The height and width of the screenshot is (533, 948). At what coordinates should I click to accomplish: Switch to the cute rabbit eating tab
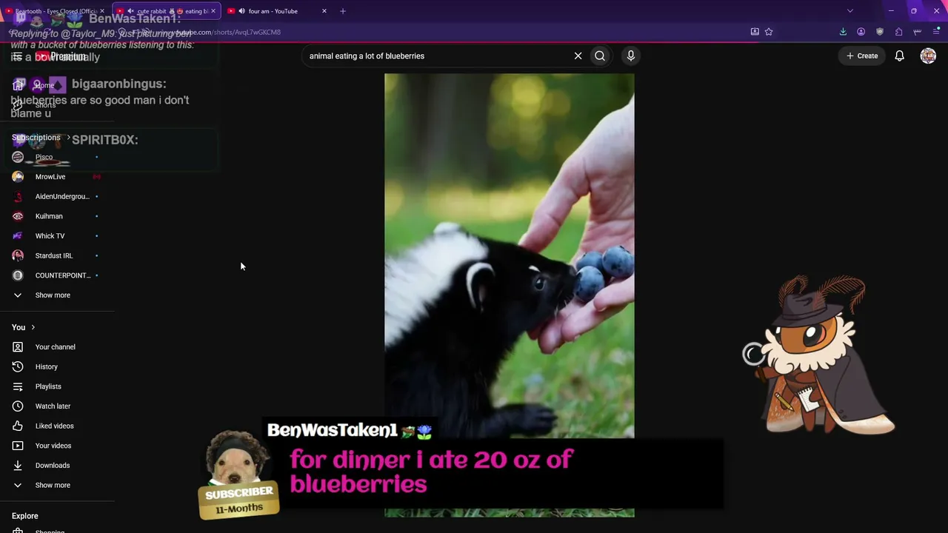[x=167, y=11]
